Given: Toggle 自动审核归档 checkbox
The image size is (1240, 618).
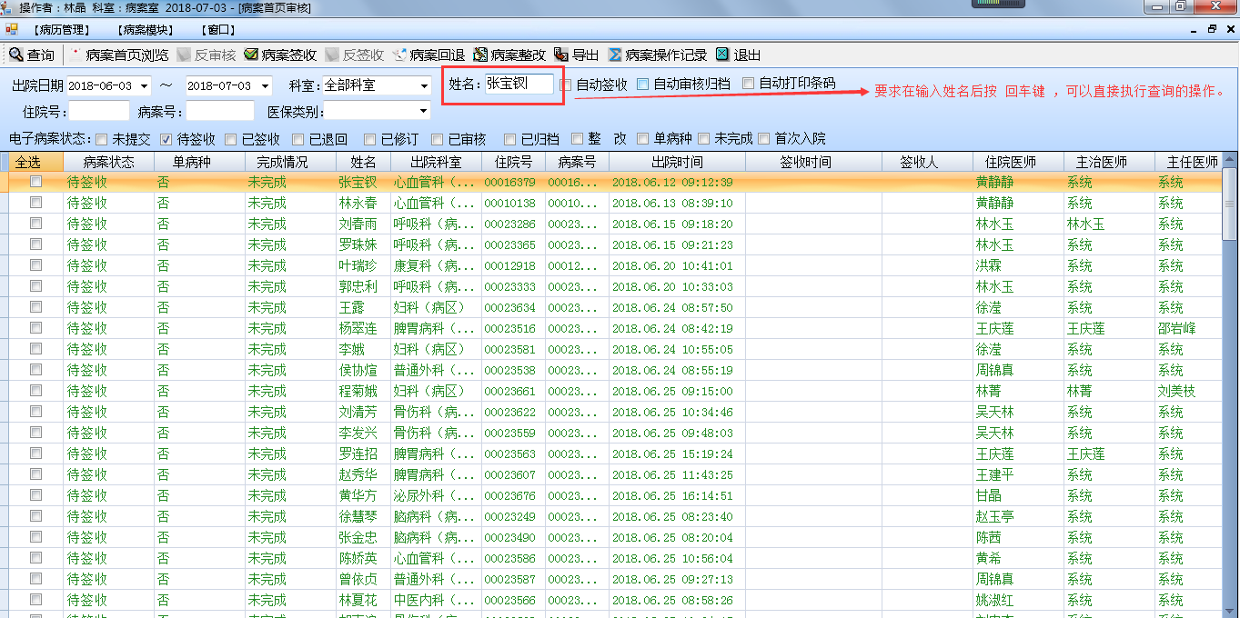Looking at the screenshot, I should click(x=642, y=84).
